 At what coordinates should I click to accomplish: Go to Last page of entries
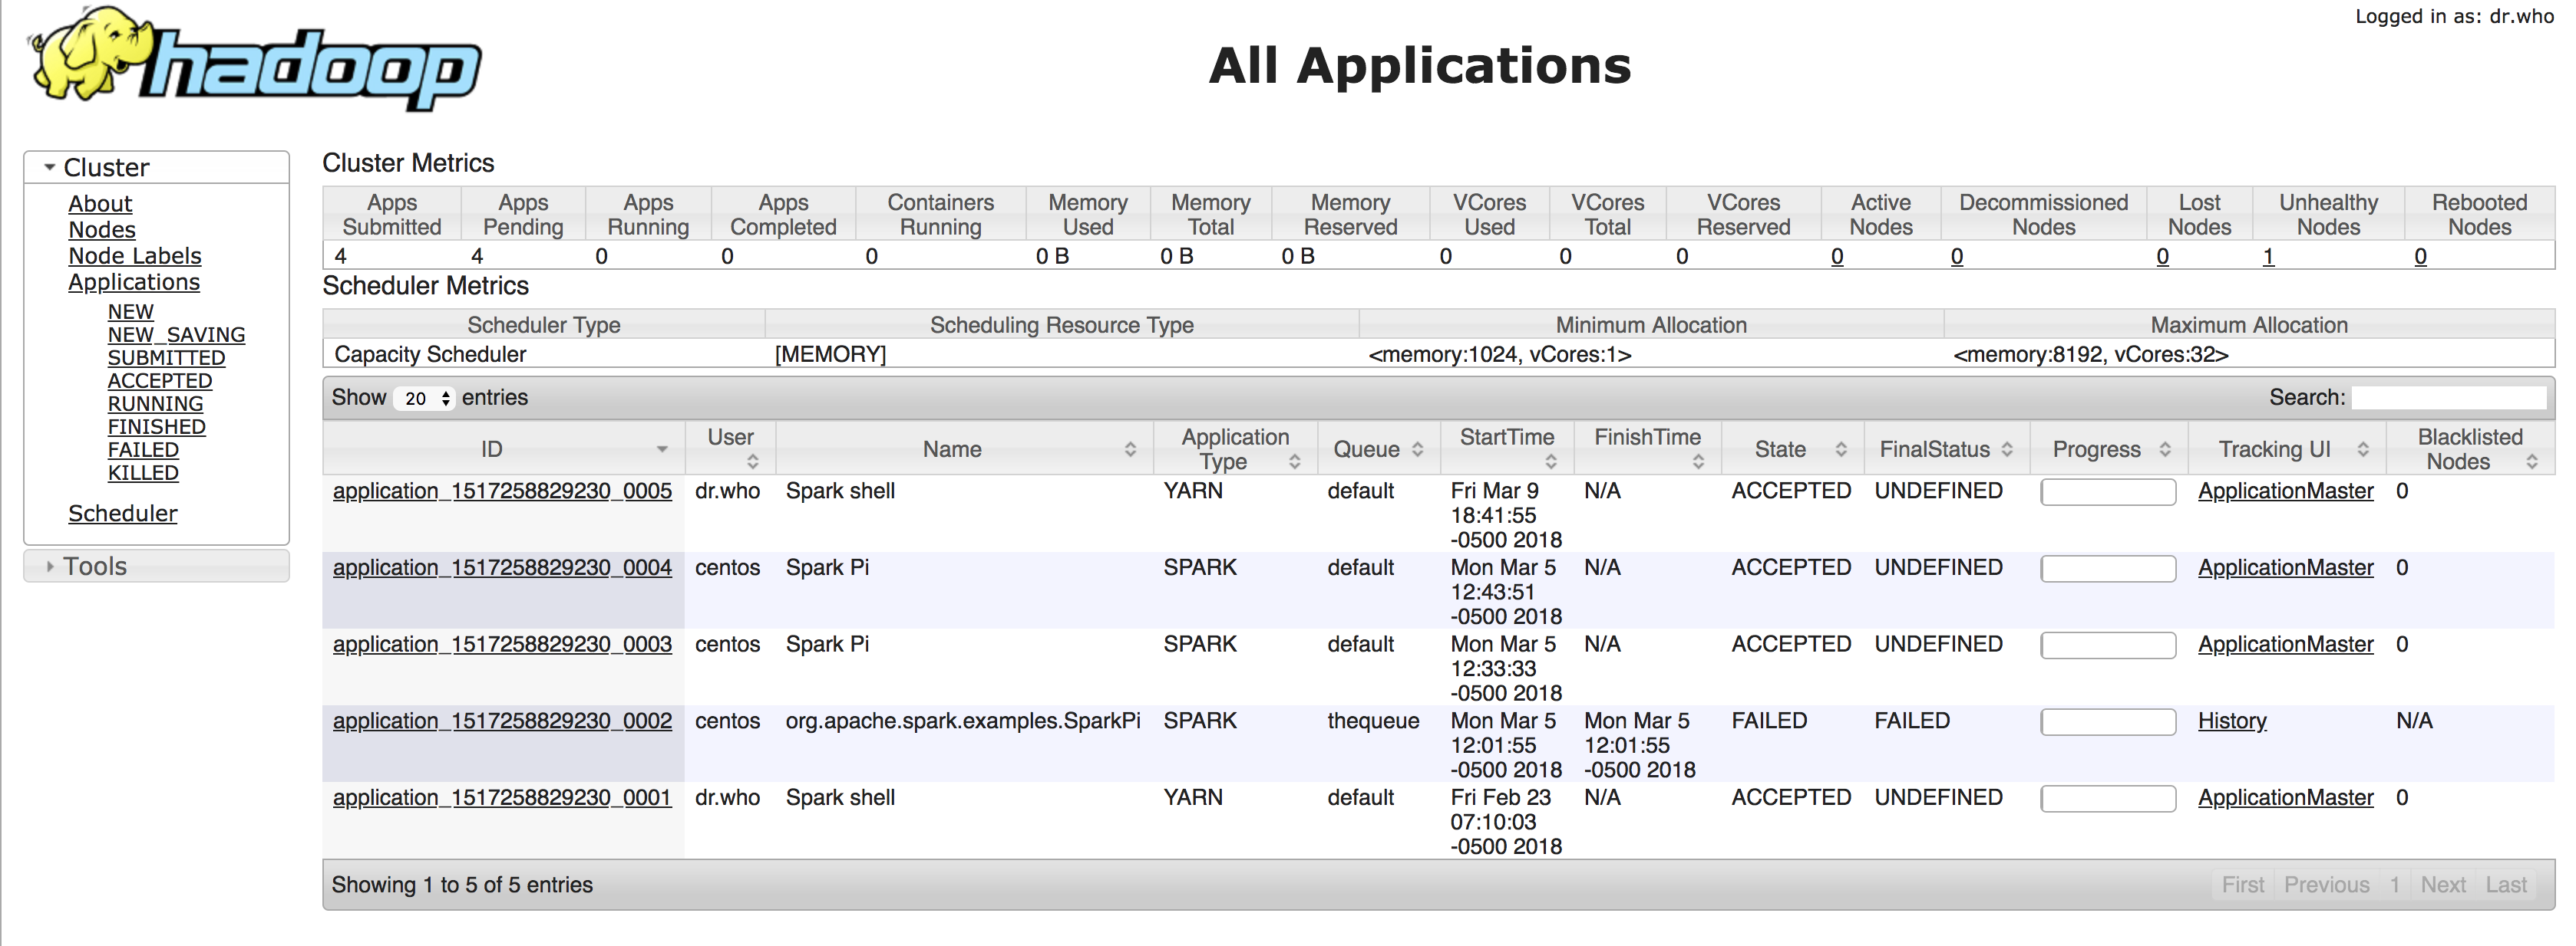point(2506,885)
